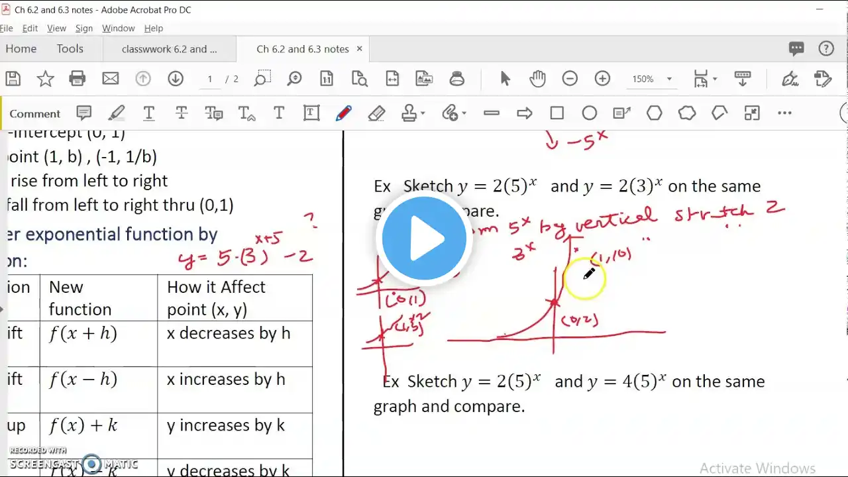Collapse the drawing tools group
Image resolution: width=848 pixels, height=477 pixels.
pyautogui.click(x=752, y=113)
